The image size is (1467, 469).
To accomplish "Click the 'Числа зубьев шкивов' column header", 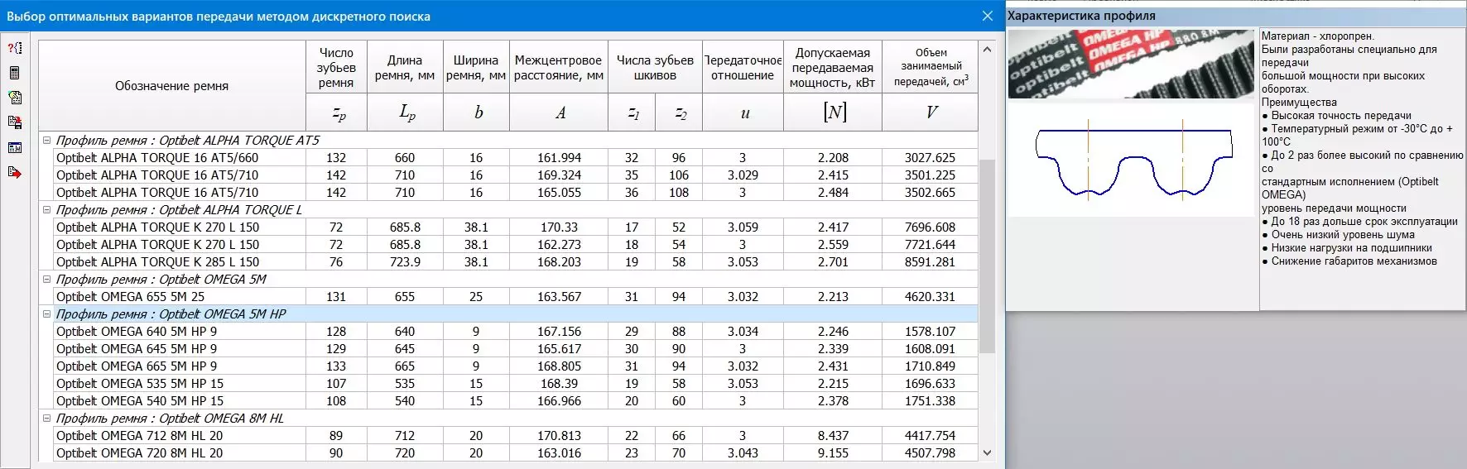I will point(655,68).
